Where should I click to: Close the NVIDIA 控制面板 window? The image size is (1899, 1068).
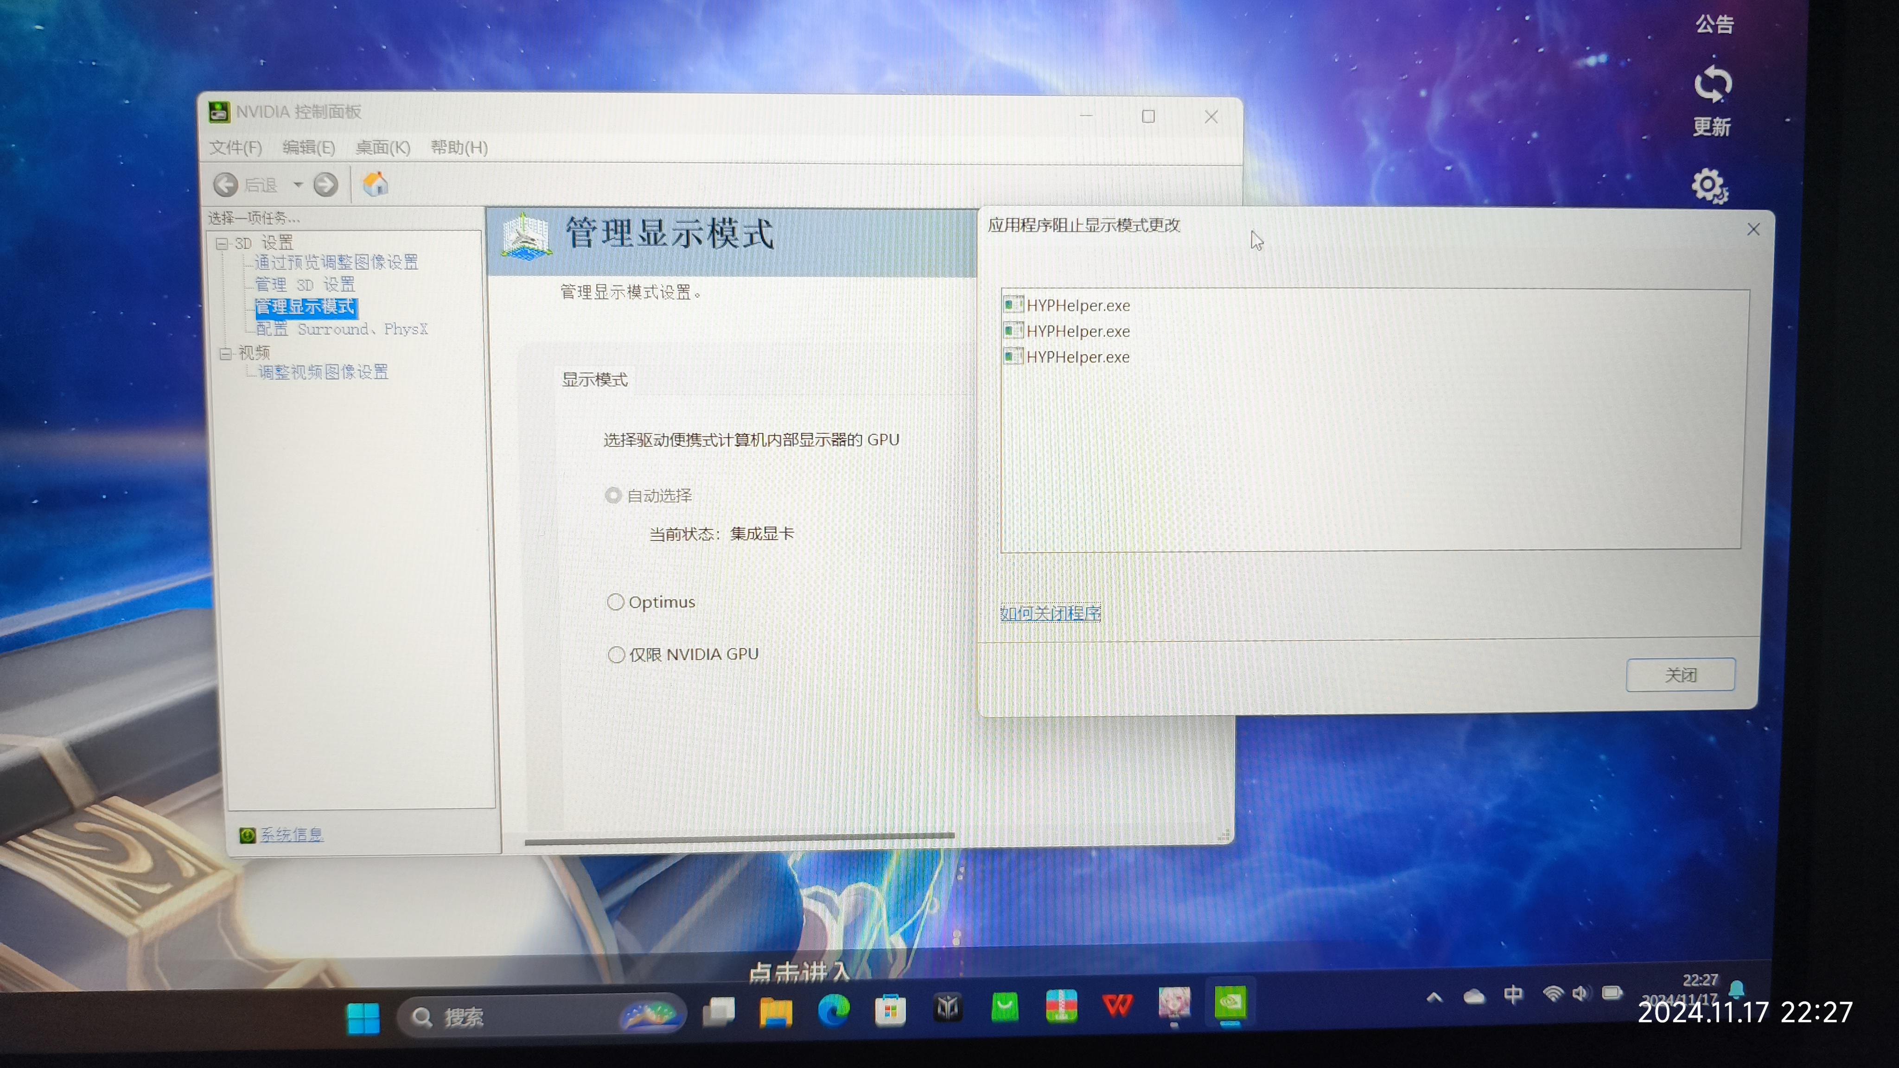1211,116
